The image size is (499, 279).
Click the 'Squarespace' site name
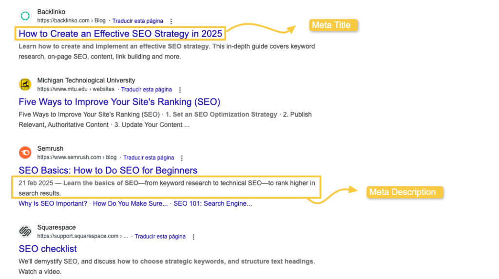coord(57,227)
